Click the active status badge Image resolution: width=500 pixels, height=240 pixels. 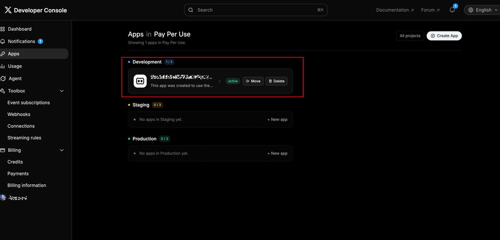[233, 81]
